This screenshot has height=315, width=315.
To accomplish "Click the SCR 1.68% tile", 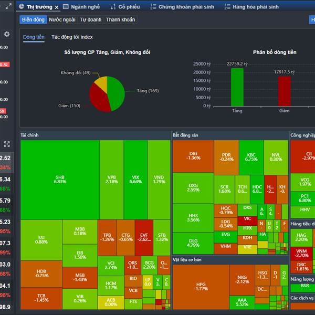I will tap(224, 190).
